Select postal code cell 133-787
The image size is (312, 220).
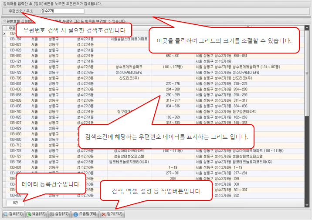[15, 39]
